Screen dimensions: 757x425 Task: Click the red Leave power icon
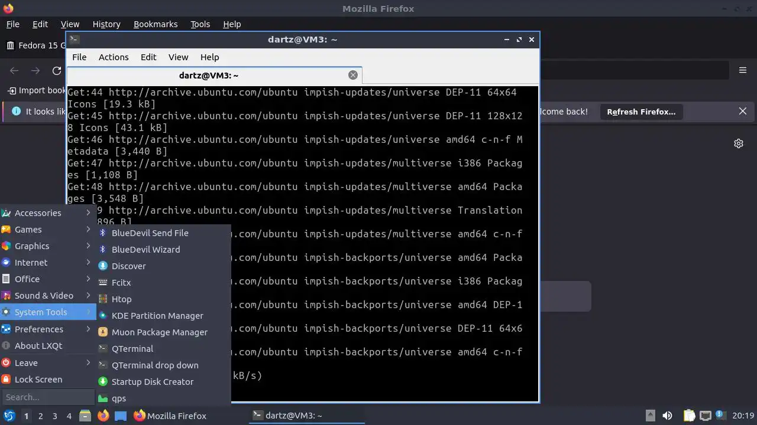coord(6,363)
